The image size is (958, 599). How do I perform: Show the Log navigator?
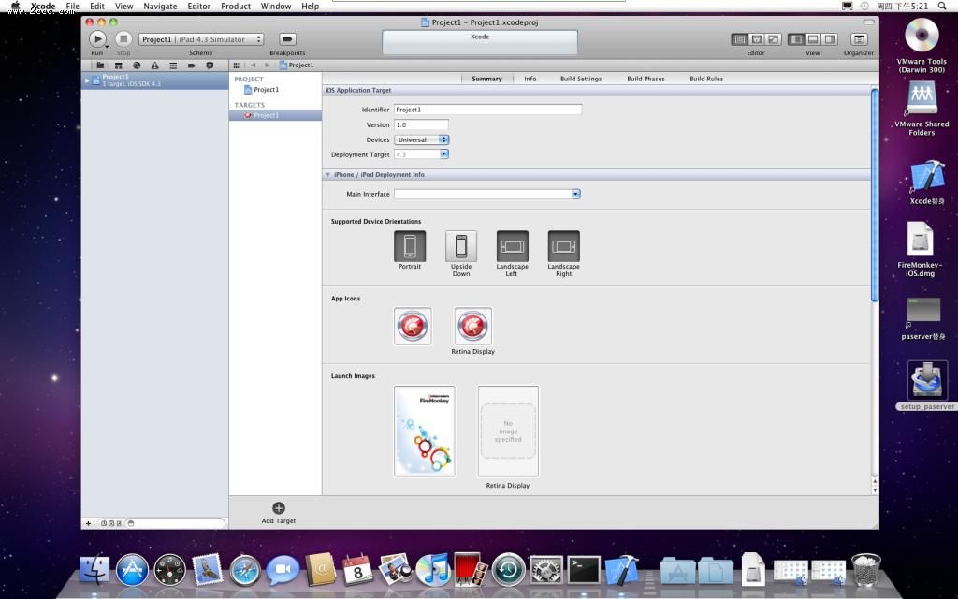click(210, 66)
